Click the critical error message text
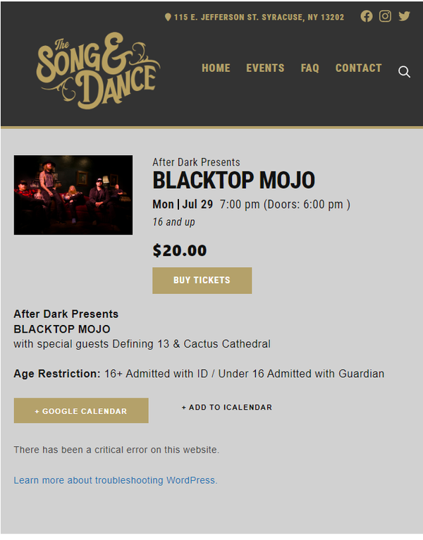The image size is (423, 540). click(116, 450)
